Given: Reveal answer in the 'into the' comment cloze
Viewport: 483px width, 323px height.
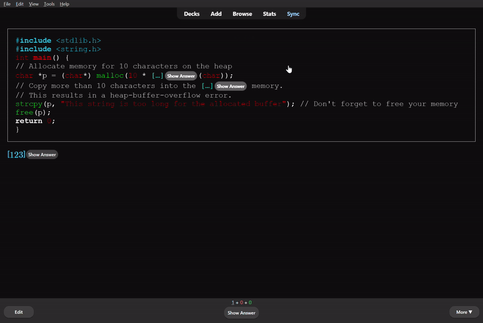Looking at the screenshot, I should [x=231, y=86].
